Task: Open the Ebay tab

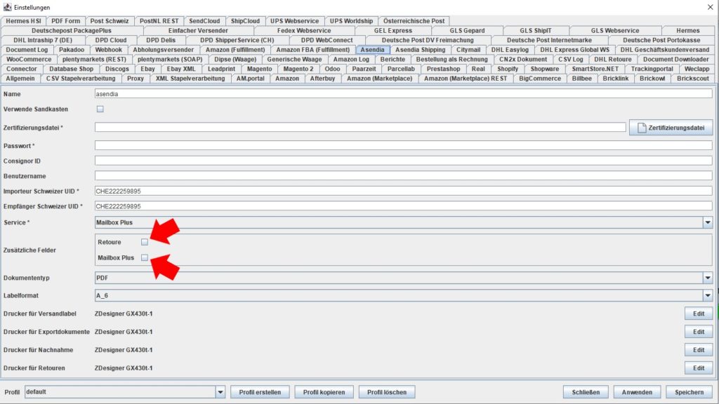Action: point(147,69)
